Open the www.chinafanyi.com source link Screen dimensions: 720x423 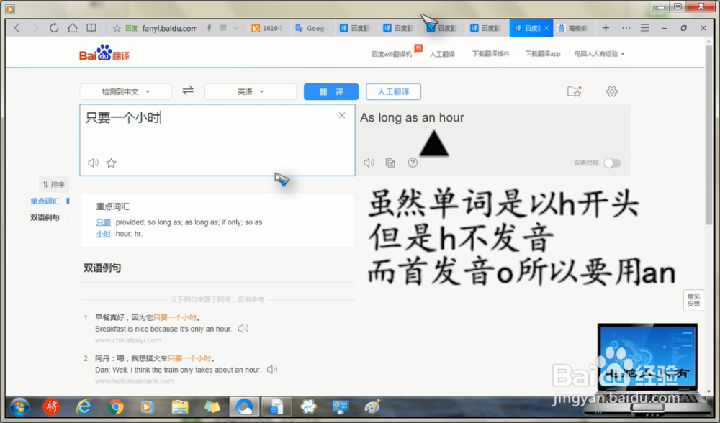128,340
